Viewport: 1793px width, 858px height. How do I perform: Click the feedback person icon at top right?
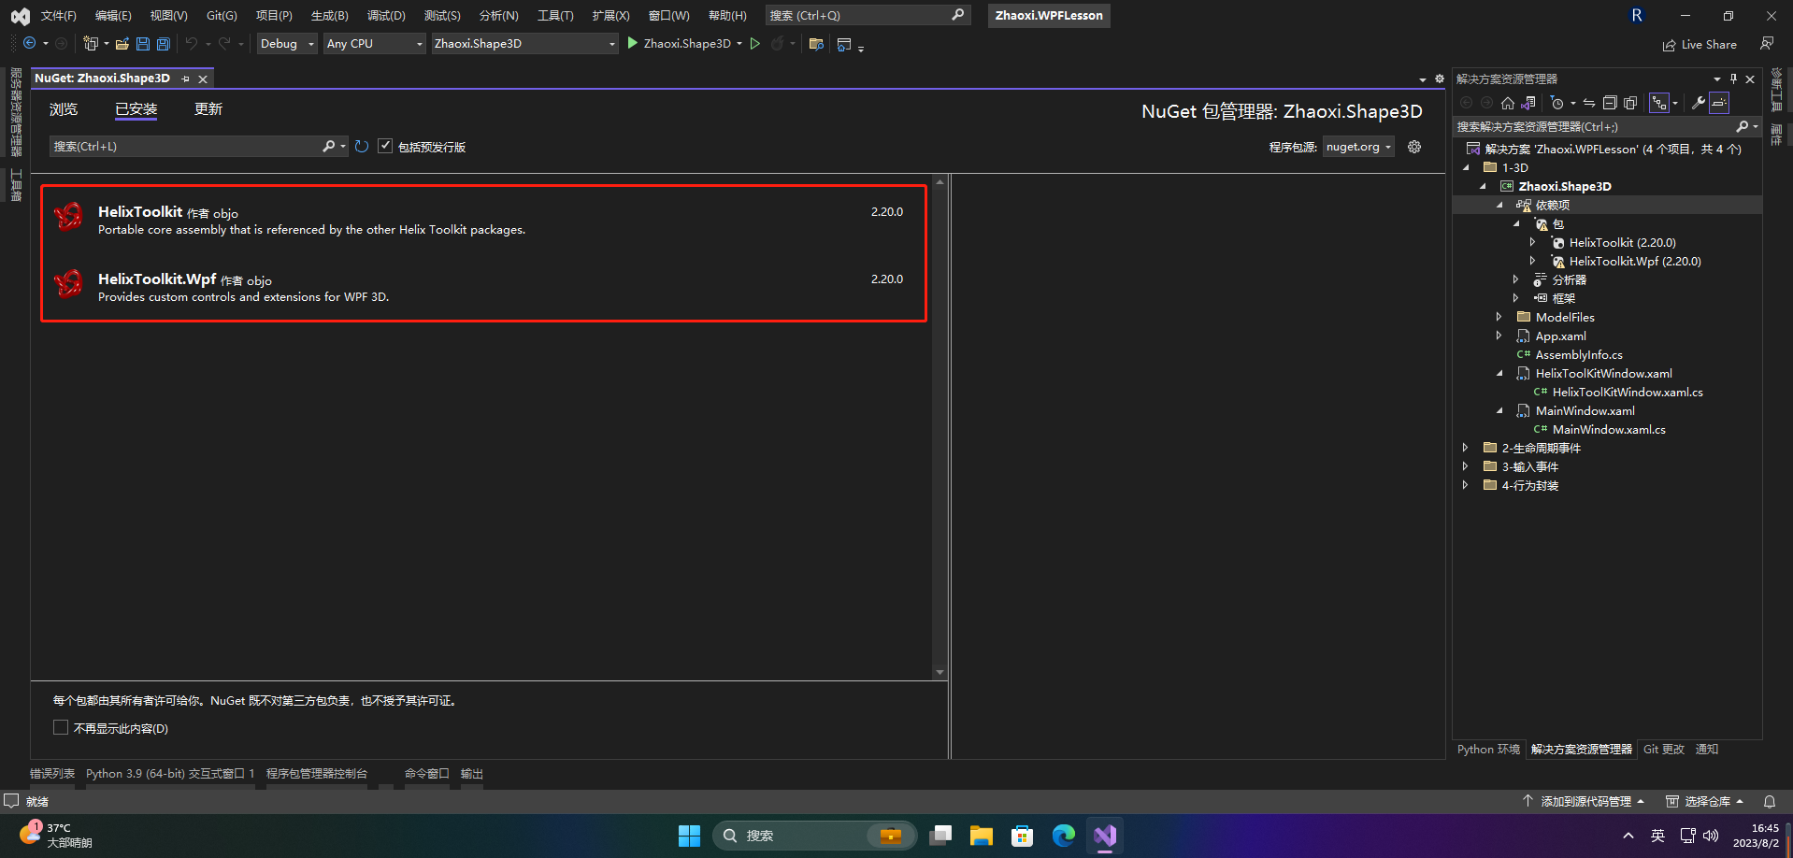[x=1767, y=44]
